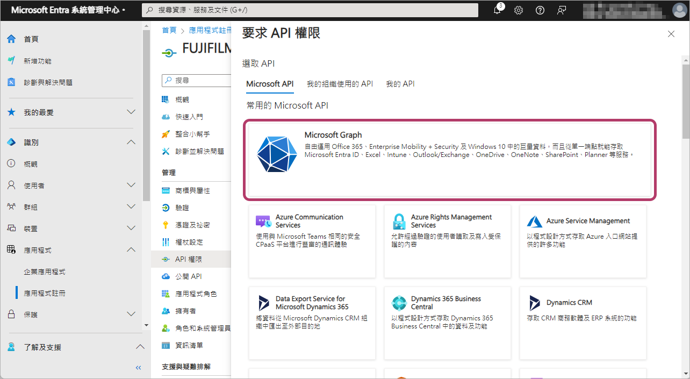Click Azure Service Management triangle icon
The width and height of the screenshot is (690, 379).
point(534,221)
